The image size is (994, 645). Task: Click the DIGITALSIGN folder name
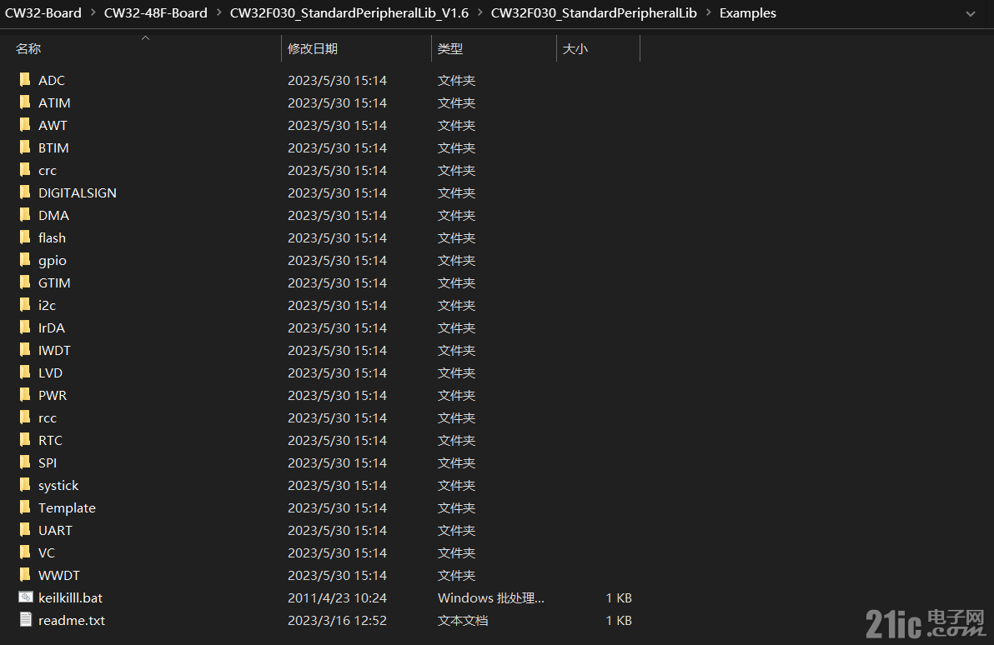78,192
